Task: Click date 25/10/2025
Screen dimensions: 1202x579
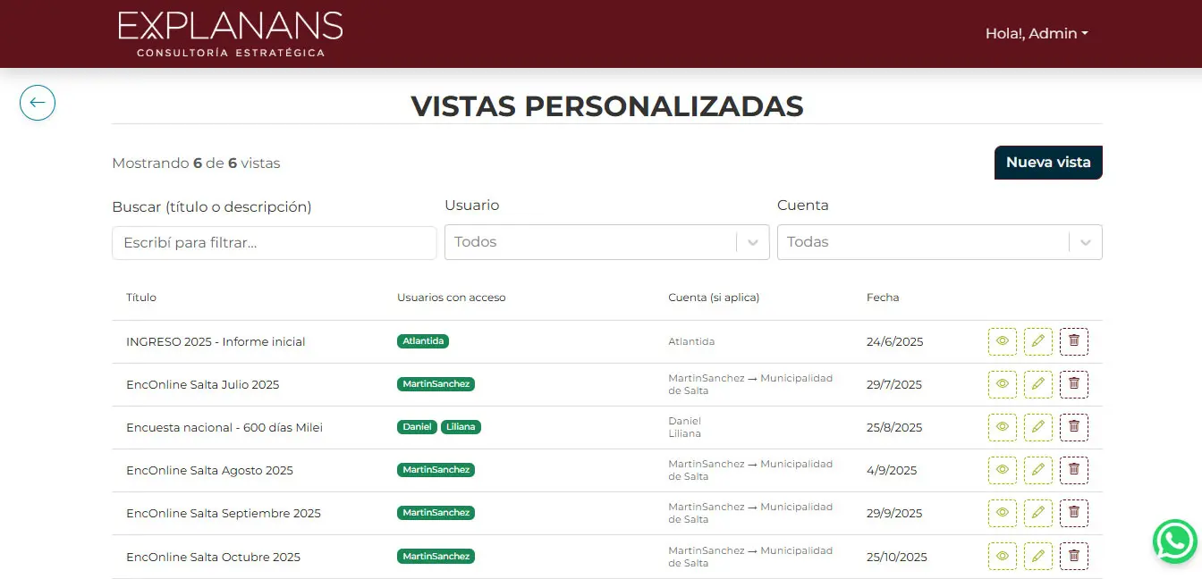Action: point(897,557)
